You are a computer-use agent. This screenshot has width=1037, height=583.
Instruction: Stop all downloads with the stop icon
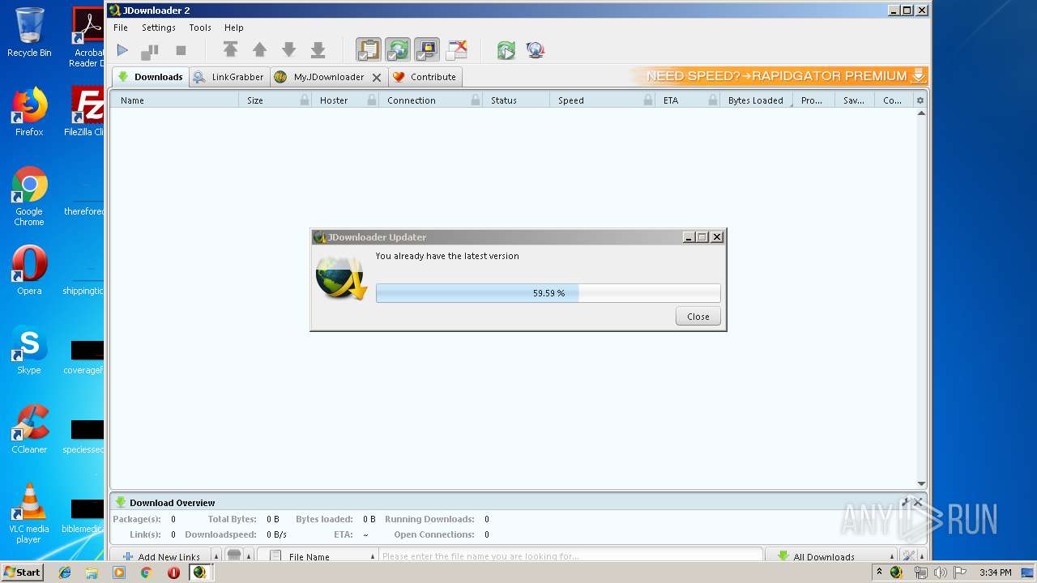tap(181, 50)
